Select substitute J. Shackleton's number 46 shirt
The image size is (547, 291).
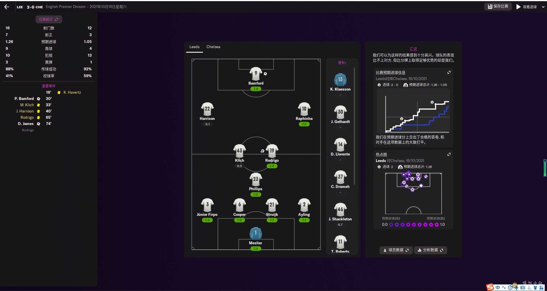point(340,210)
